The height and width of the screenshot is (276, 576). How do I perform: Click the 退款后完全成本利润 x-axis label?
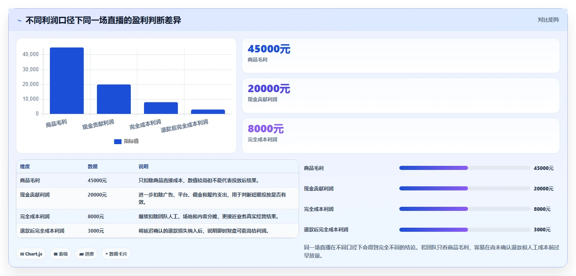(184, 126)
